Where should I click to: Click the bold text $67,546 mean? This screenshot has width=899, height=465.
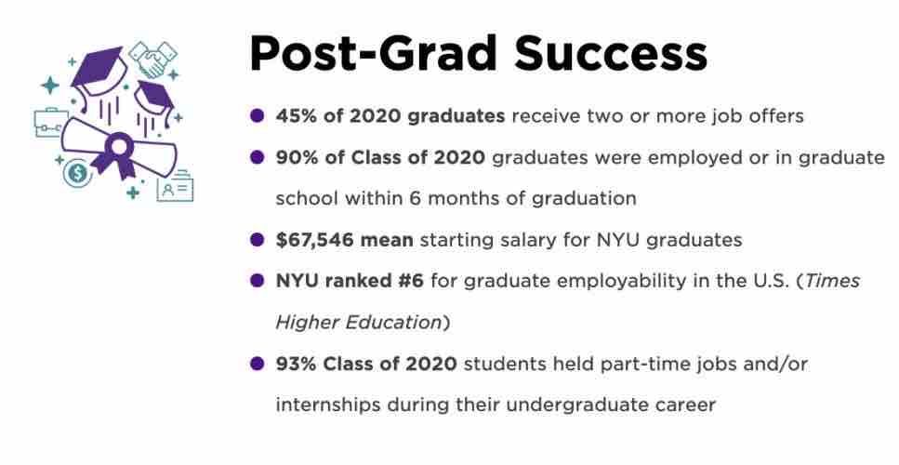[x=344, y=240]
